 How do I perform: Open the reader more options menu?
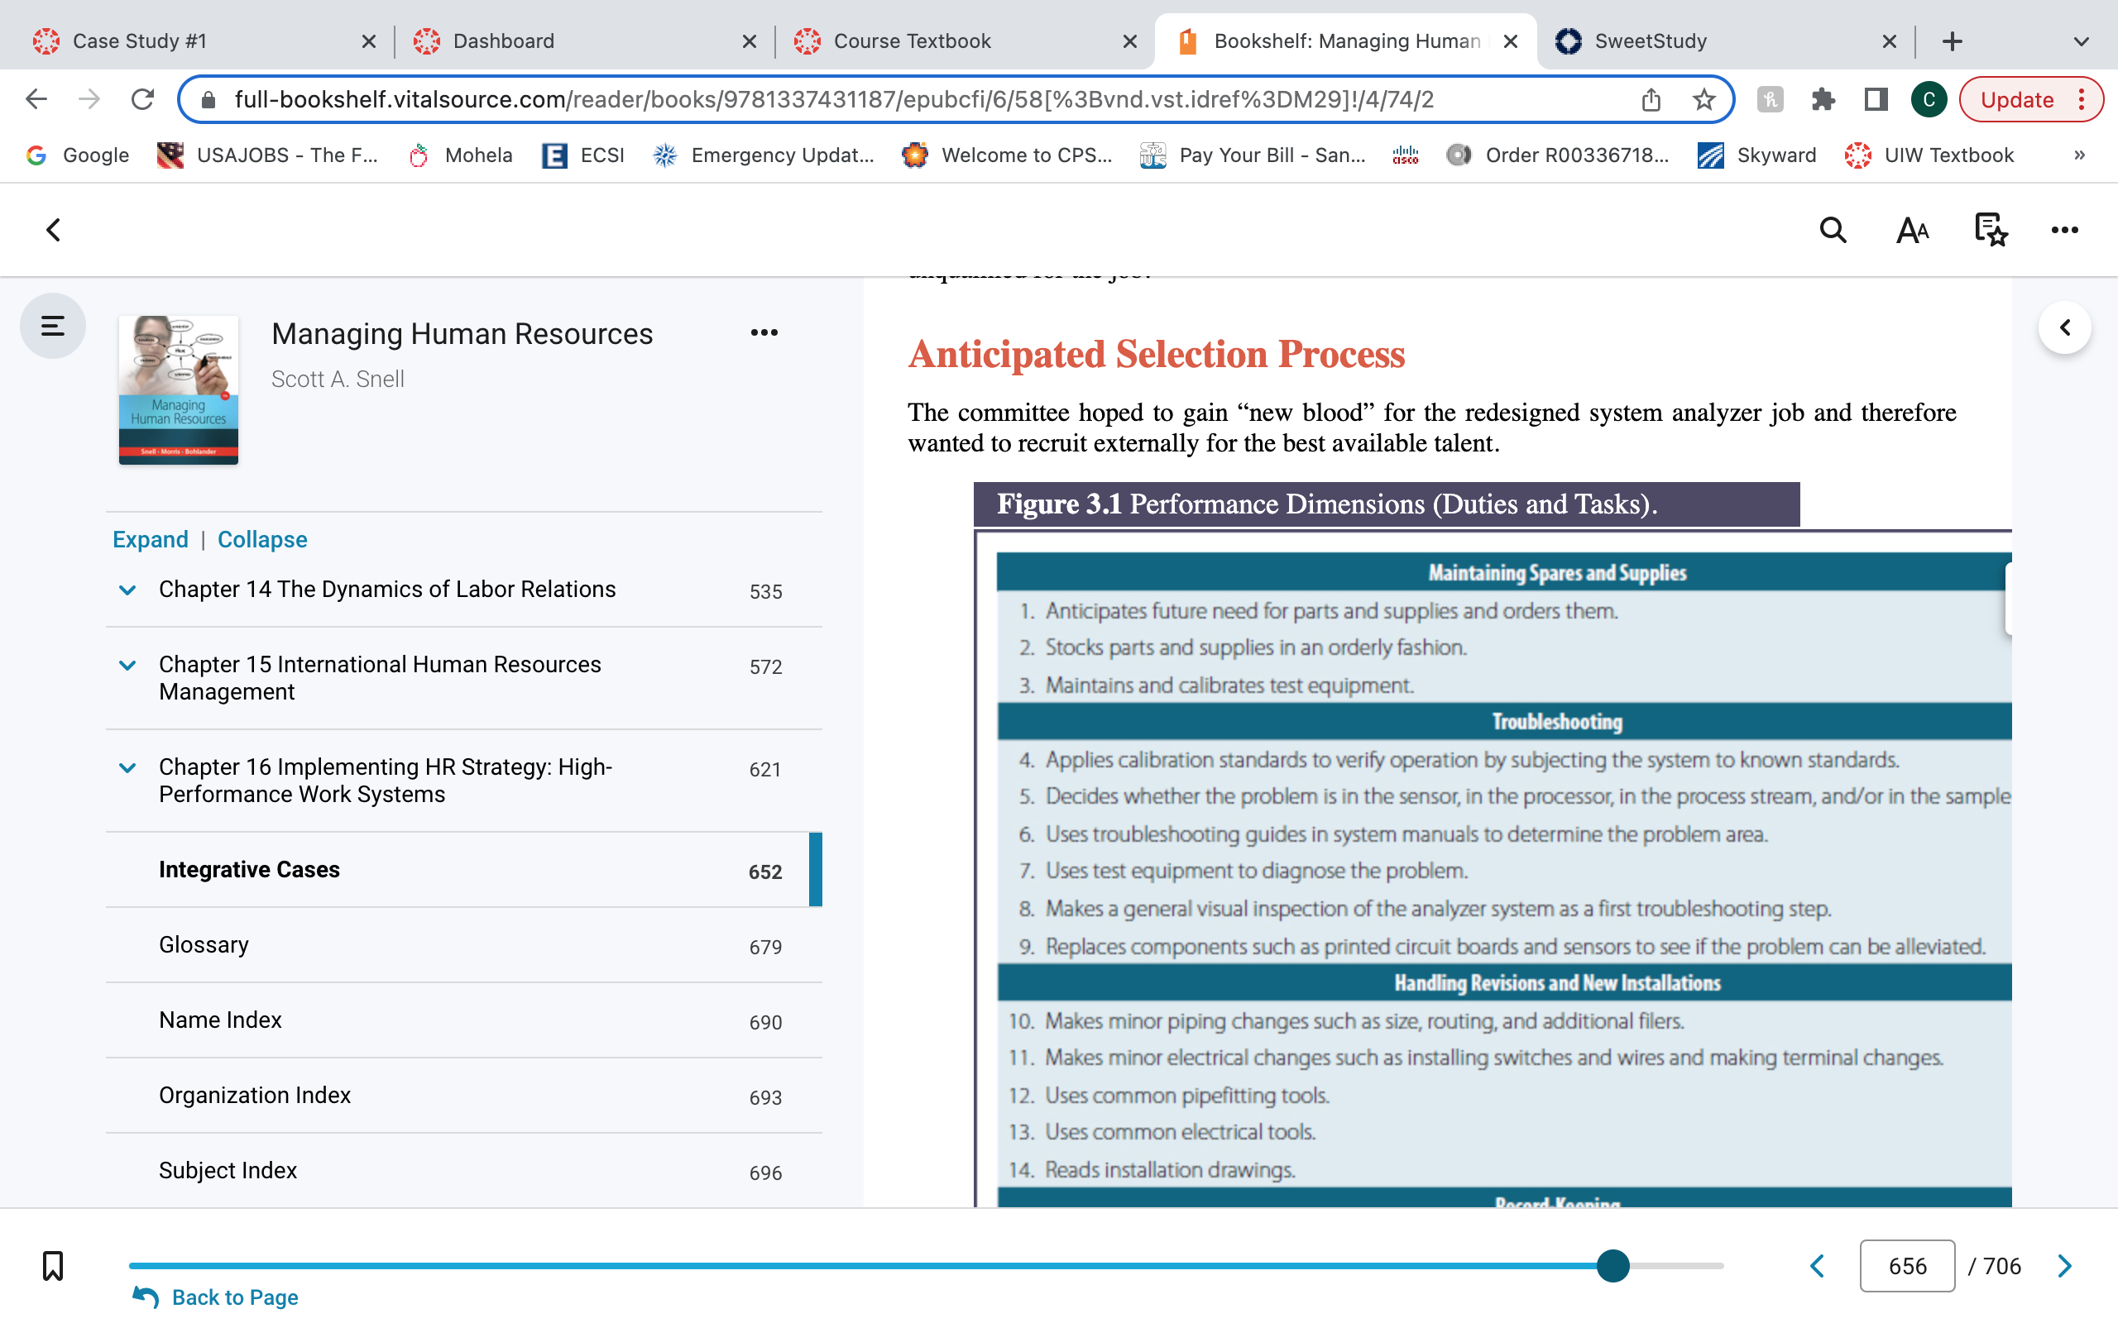pos(2064,230)
